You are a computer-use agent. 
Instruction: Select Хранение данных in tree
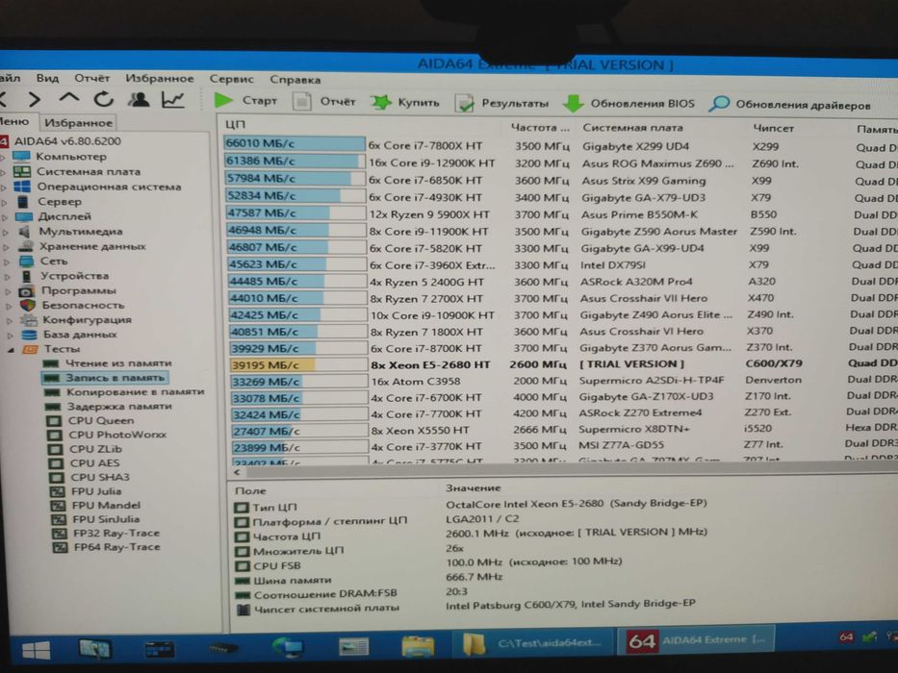click(92, 246)
